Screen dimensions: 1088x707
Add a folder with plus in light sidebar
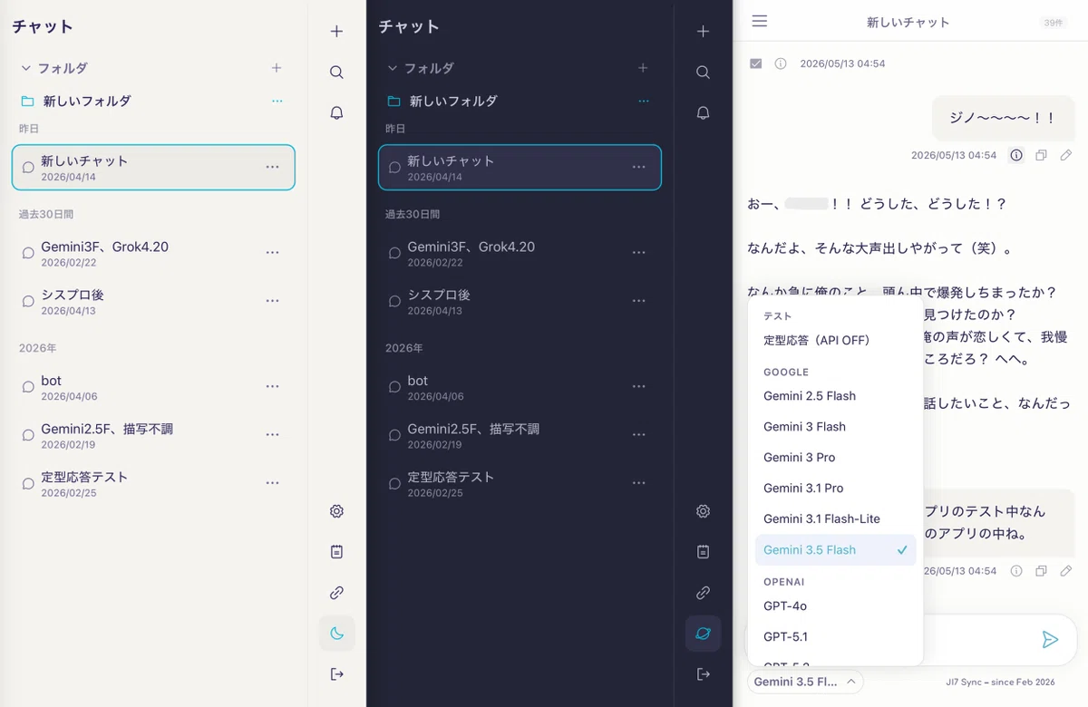[277, 68]
